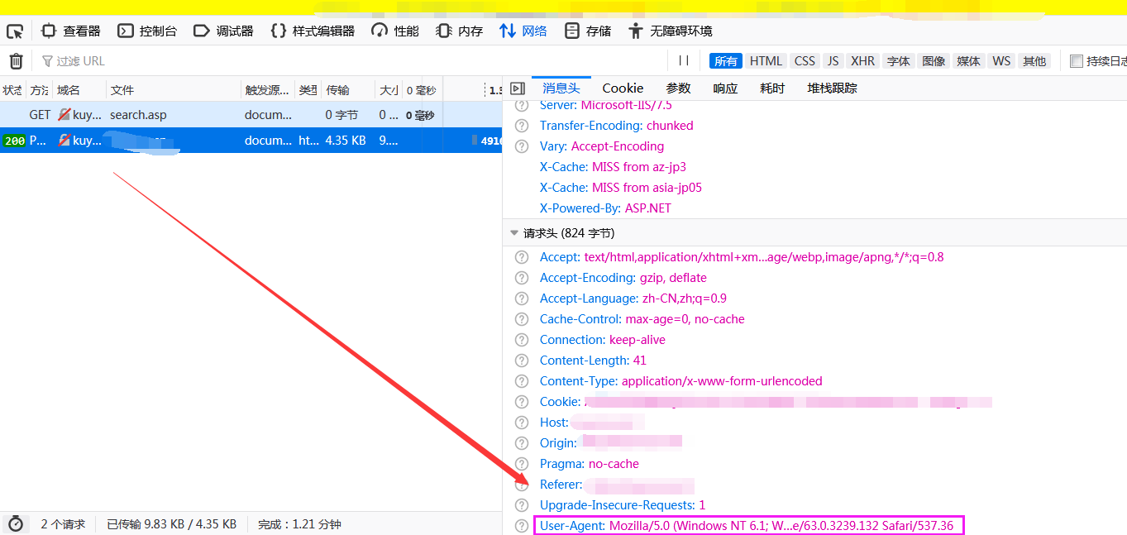Viewport: 1127px width, 535px height.
Task: Toggle the 媒体 media filter button
Action: point(968,61)
